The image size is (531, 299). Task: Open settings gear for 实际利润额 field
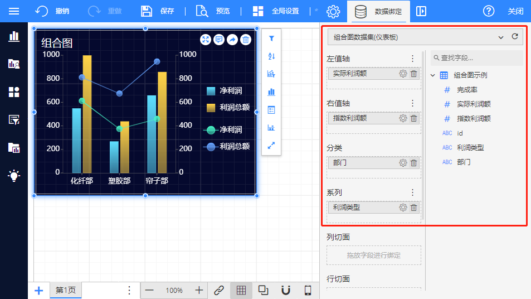click(403, 74)
